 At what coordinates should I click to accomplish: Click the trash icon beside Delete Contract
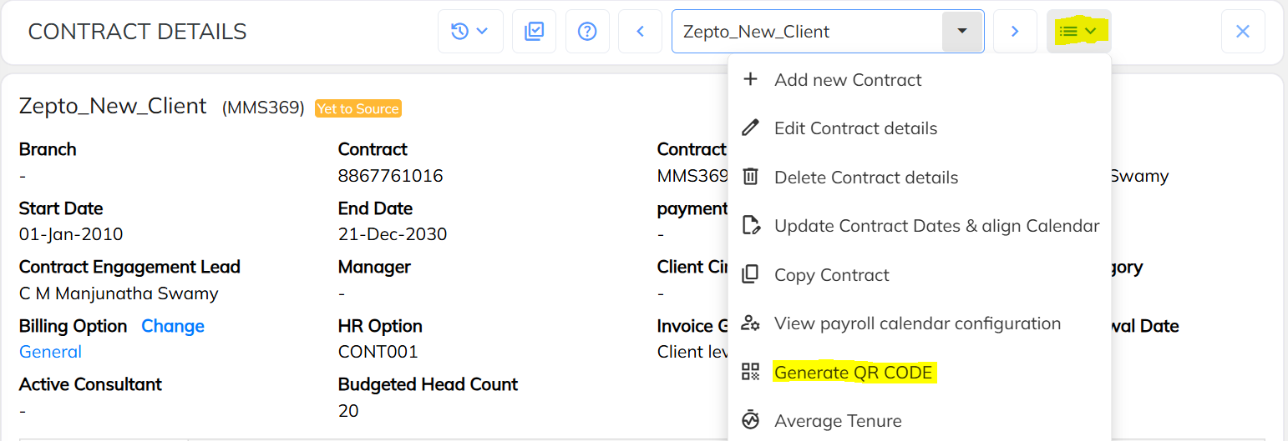point(751,177)
